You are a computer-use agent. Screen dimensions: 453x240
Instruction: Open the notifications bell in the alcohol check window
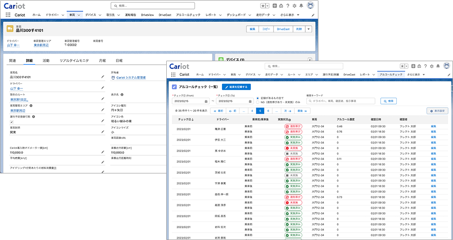coord(438,66)
